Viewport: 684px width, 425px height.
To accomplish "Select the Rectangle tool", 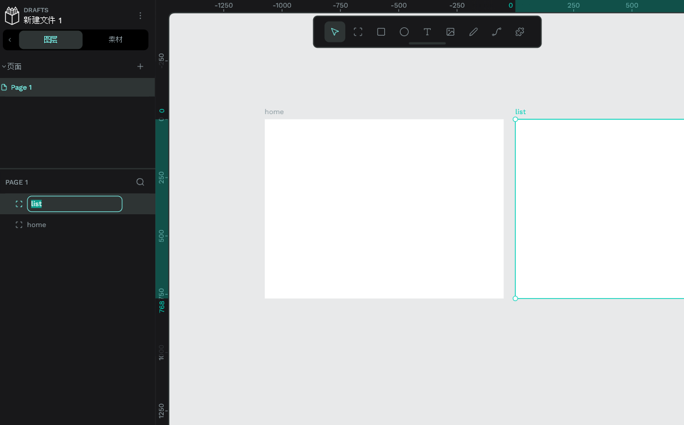I will pos(381,32).
